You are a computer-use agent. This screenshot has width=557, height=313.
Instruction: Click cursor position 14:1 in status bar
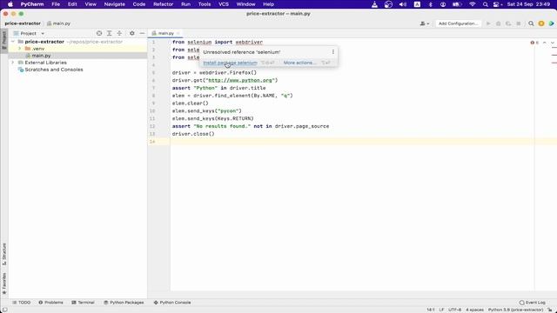point(431,310)
